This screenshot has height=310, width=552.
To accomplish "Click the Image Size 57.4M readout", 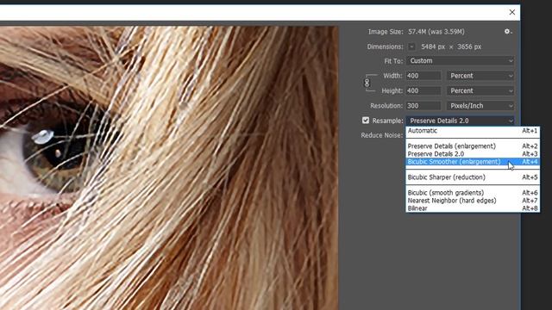I will [x=436, y=32].
